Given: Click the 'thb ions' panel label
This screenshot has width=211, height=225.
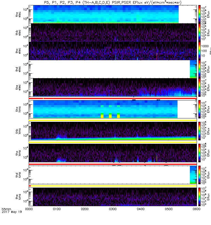Looking at the screenshot, I should point(18,131).
